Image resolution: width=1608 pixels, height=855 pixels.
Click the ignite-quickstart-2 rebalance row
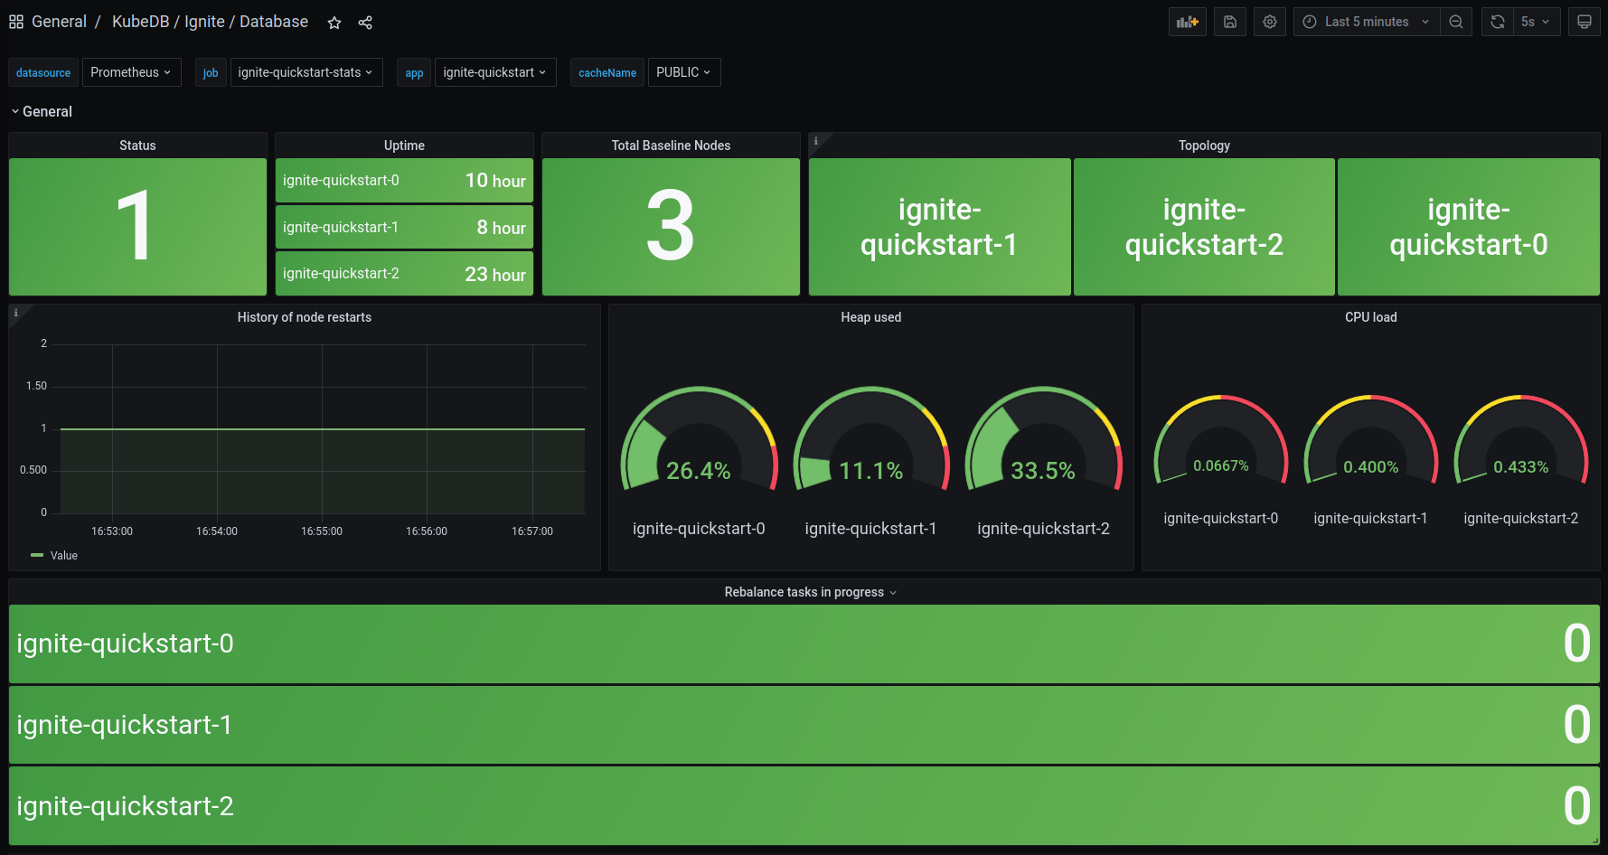tap(804, 806)
